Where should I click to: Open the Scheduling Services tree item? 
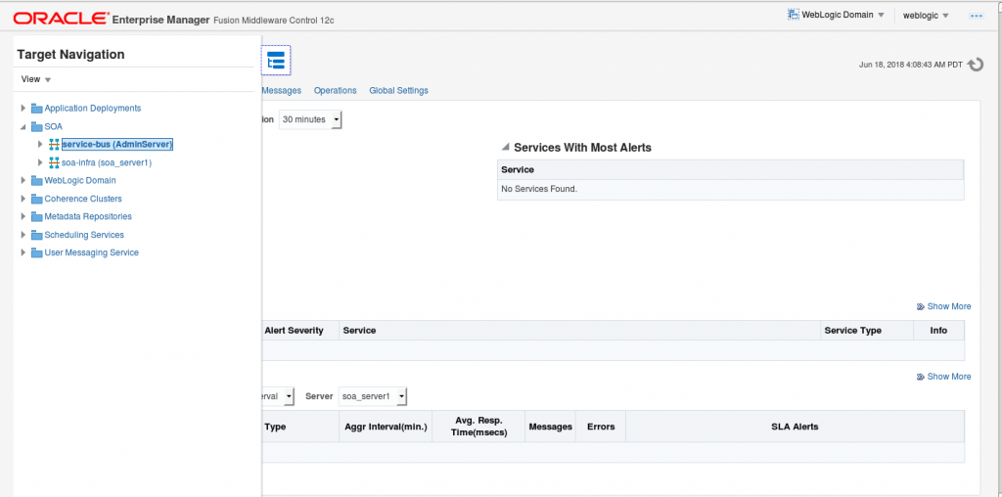click(84, 235)
